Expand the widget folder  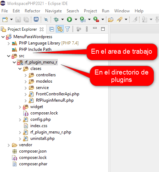20,107
